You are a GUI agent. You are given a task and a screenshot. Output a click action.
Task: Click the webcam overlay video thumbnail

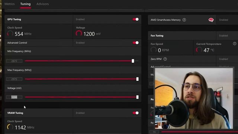pos(194,98)
